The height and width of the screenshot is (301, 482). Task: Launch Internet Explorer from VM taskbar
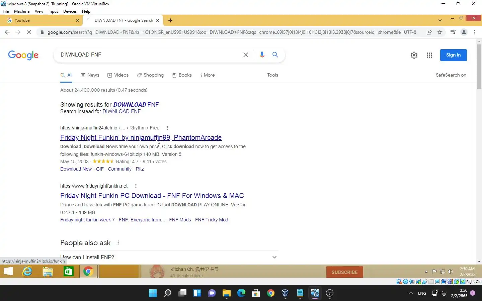(x=27, y=272)
